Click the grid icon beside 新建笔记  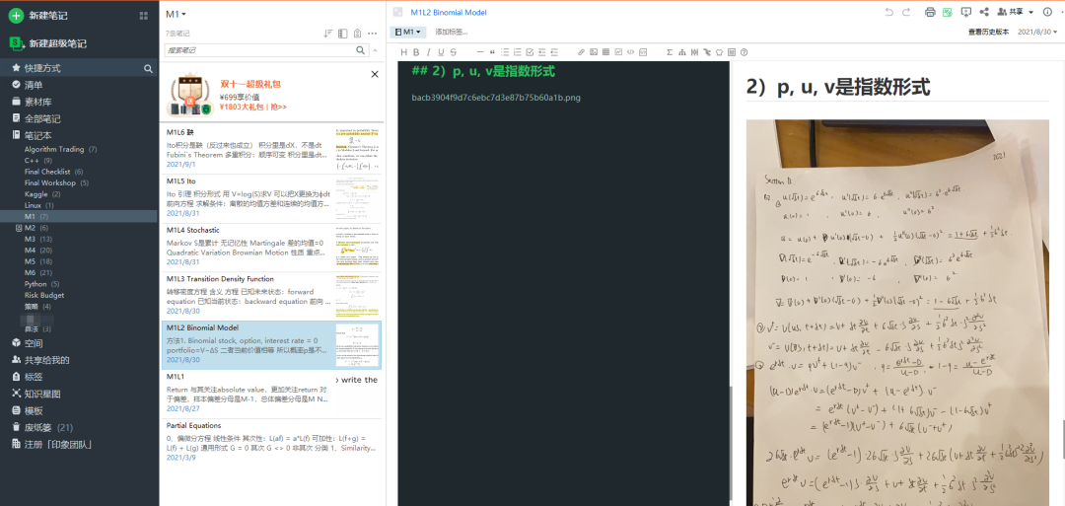[x=143, y=15]
